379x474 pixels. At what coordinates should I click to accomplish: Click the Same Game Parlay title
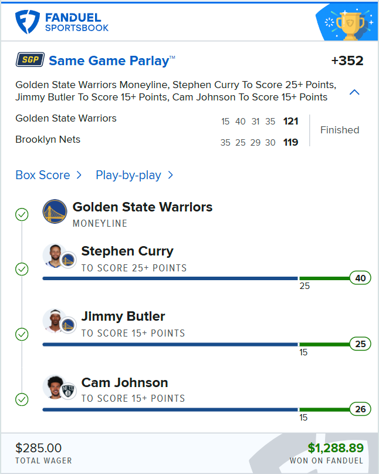111,60
